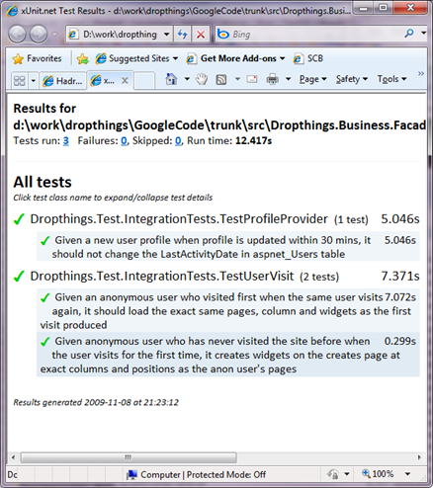Image resolution: width=433 pixels, height=488 pixels.
Task: Open the Favorites button
Action: (37, 58)
